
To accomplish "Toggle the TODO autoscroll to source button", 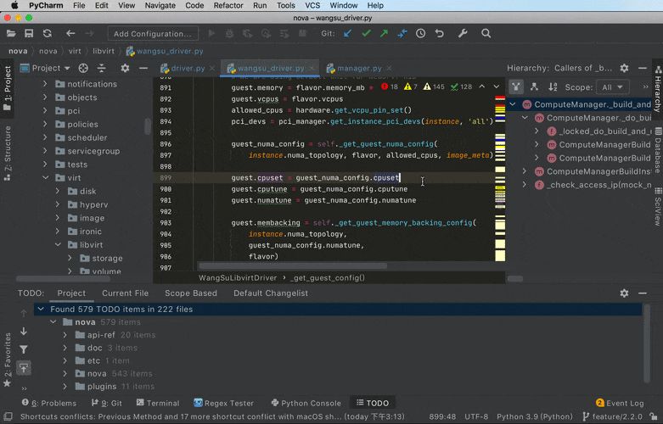I will (24, 367).
